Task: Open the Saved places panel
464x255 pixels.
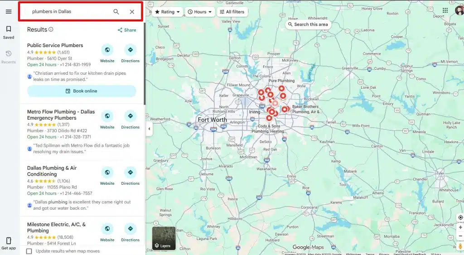Action: pos(9,33)
